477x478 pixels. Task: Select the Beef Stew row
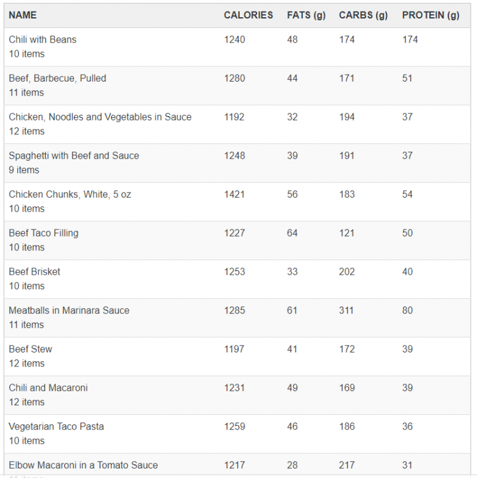31,349
